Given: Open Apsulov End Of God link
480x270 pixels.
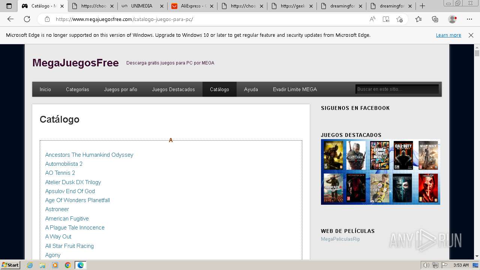Looking at the screenshot, I should pos(70,191).
